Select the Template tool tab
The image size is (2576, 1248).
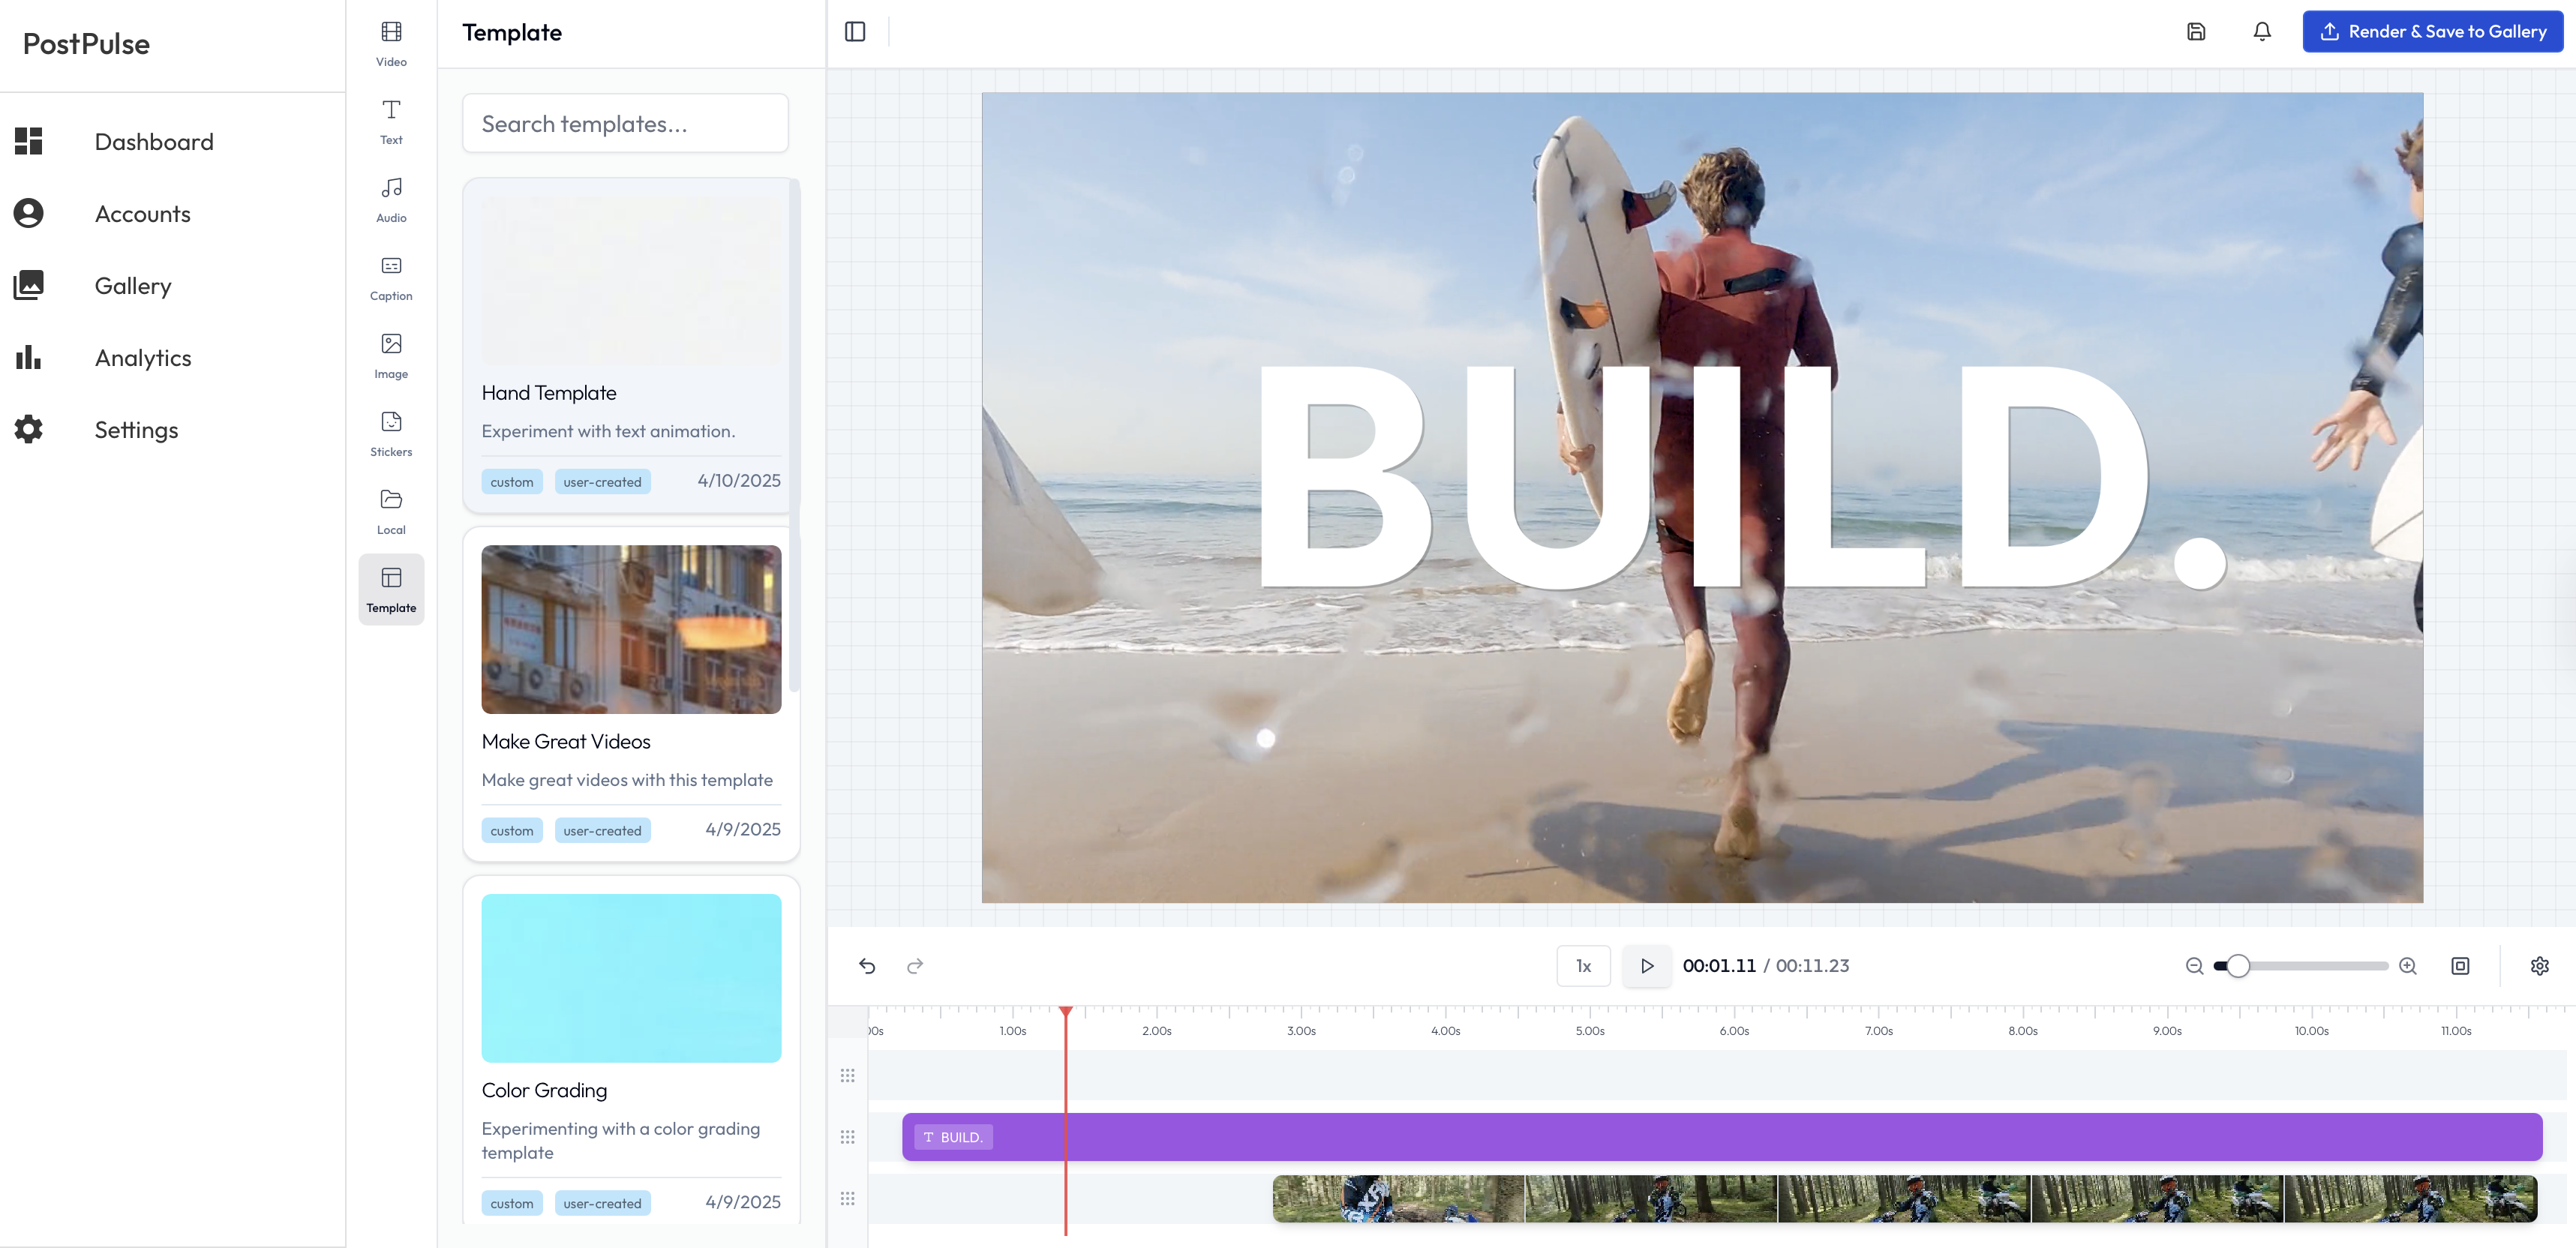[391, 590]
